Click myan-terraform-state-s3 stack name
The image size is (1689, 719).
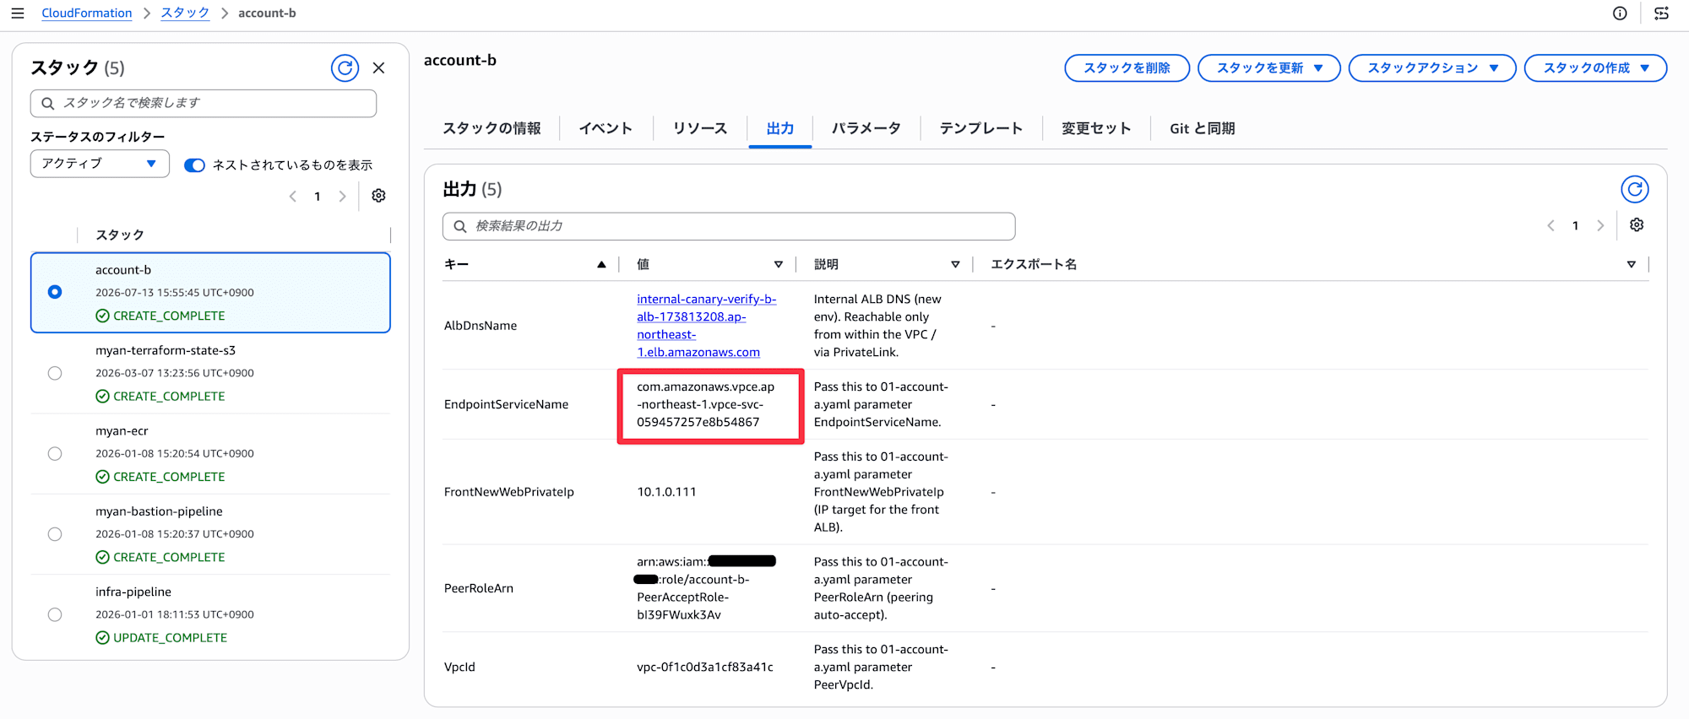(166, 350)
